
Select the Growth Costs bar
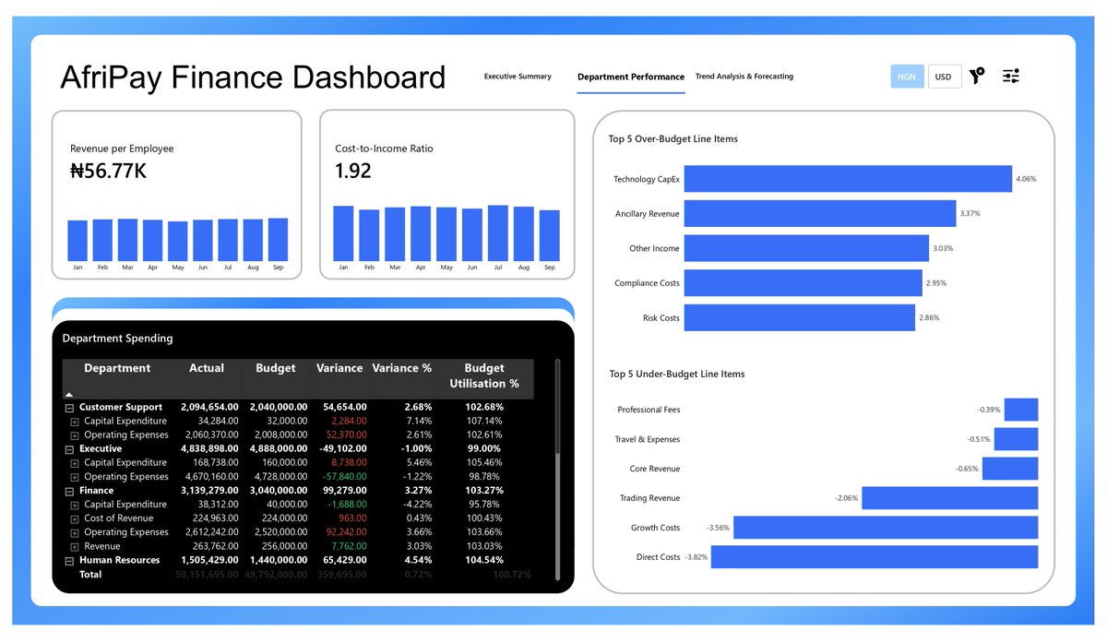click(886, 528)
